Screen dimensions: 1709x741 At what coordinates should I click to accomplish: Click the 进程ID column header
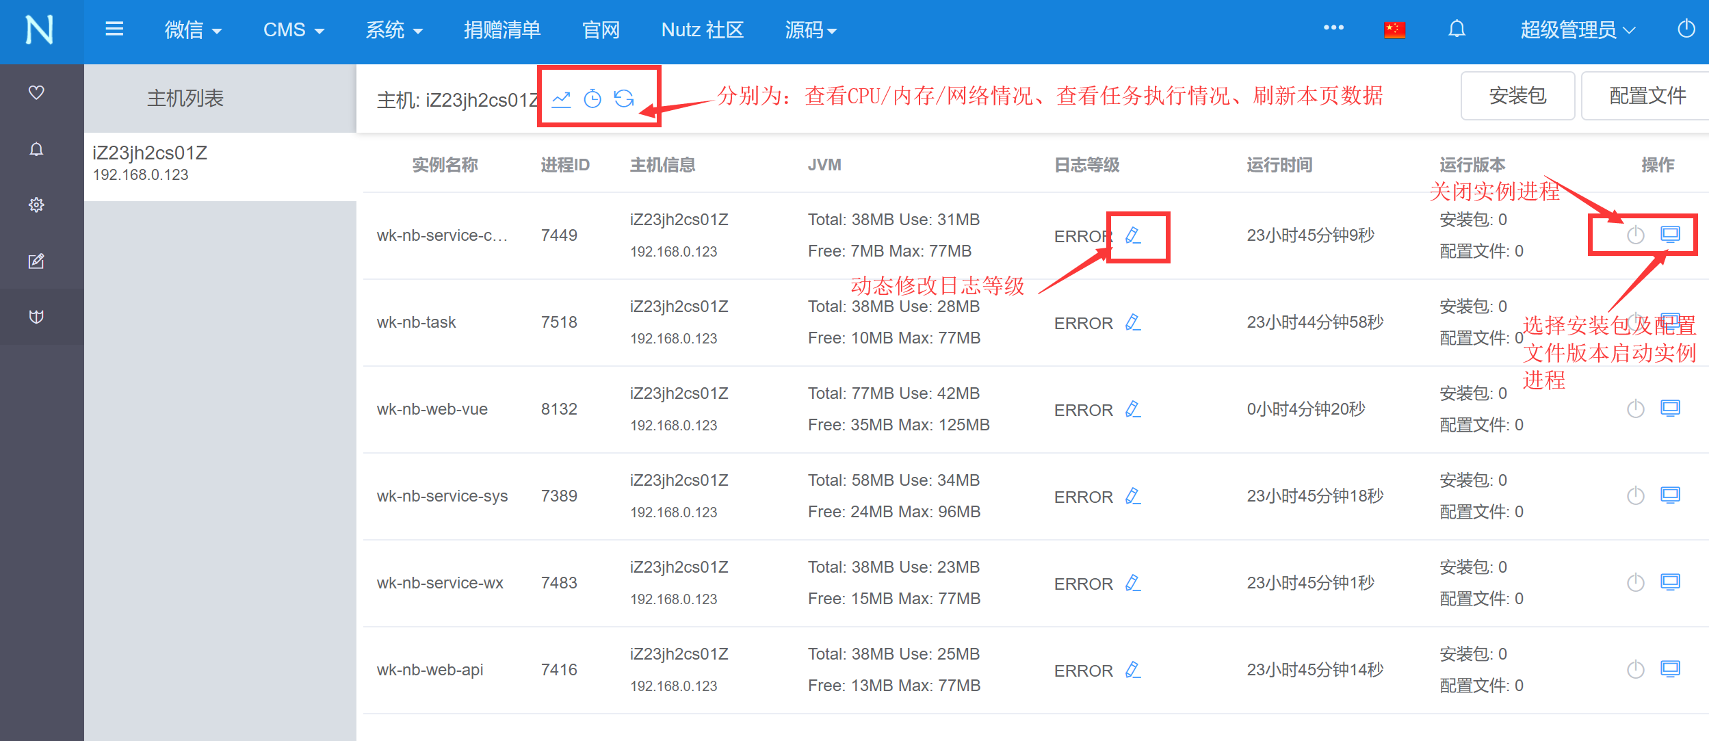[x=565, y=165]
